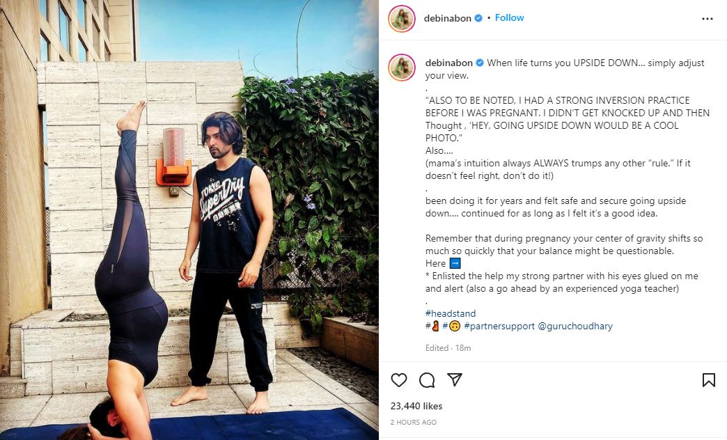Open debinabon username in the caption
This screenshot has width=727, height=440.
click(449, 63)
